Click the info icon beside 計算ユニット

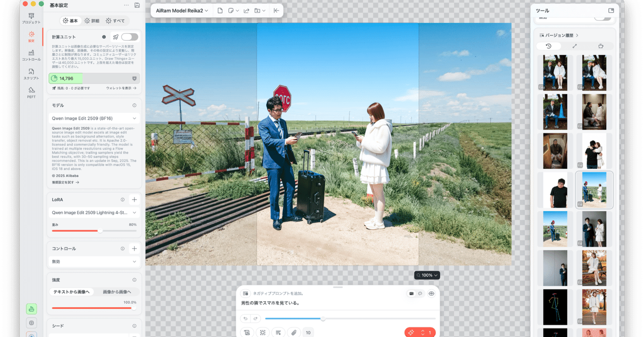click(104, 37)
